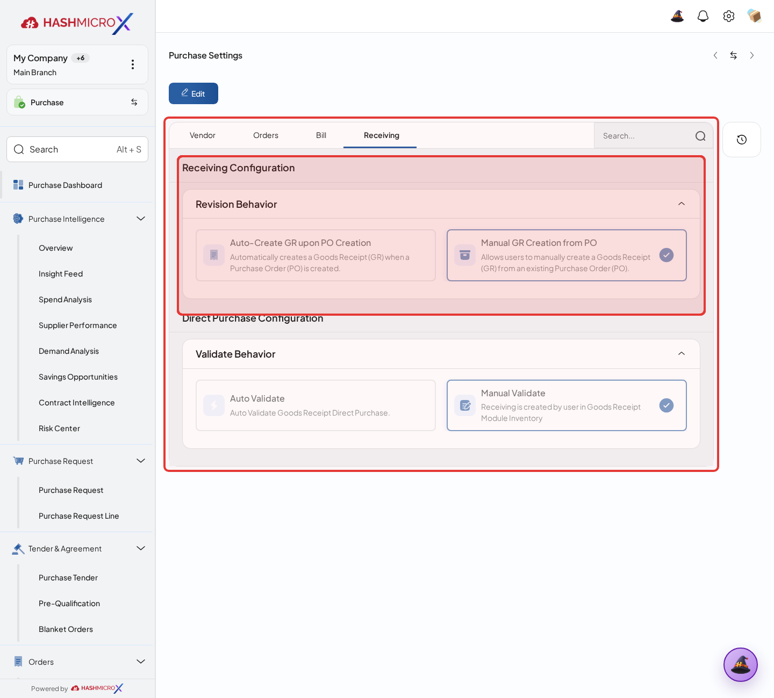Open Spend Analysis in the sidebar
The height and width of the screenshot is (698, 774).
coord(65,300)
